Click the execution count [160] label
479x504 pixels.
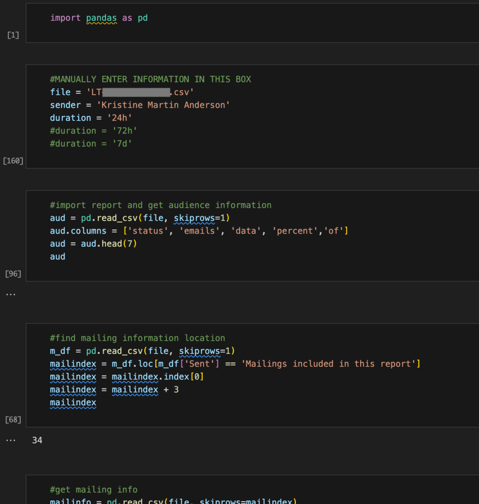tap(13, 161)
